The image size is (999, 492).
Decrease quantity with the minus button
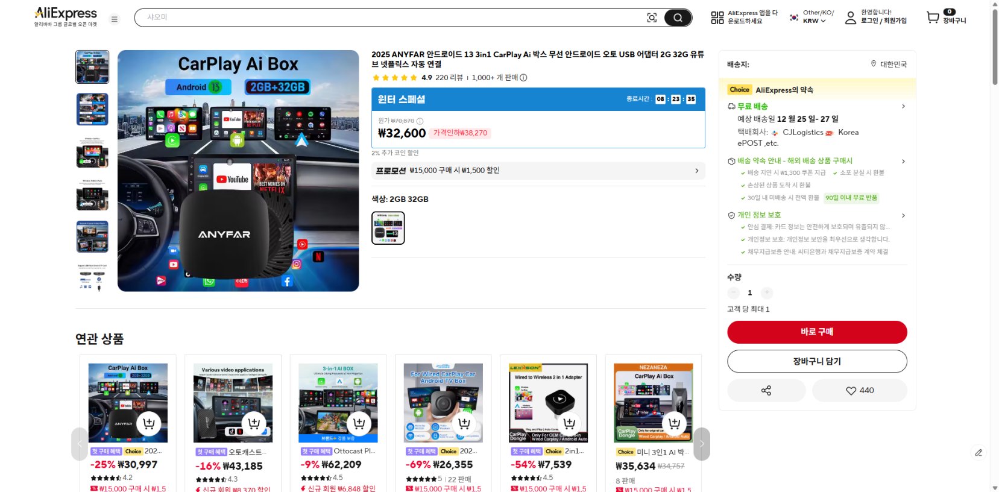733,292
